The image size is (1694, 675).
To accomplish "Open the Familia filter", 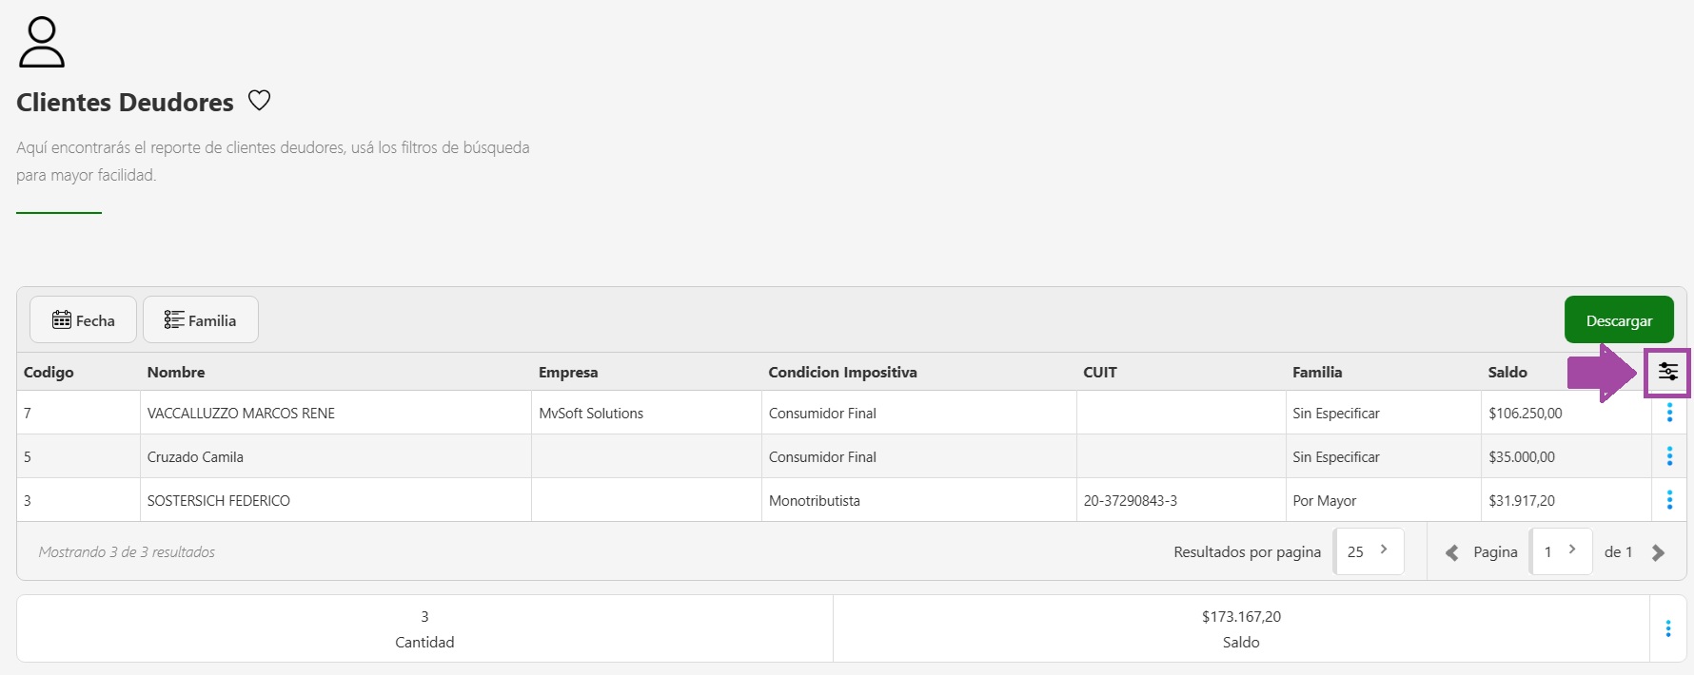I will pyautogui.click(x=200, y=320).
